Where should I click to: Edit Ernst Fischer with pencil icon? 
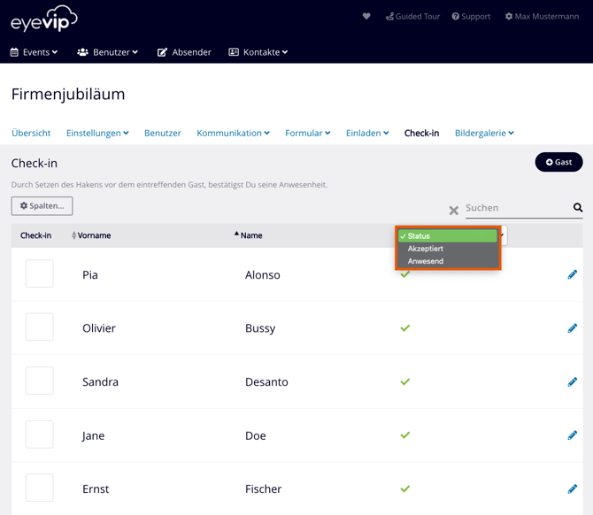572,488
